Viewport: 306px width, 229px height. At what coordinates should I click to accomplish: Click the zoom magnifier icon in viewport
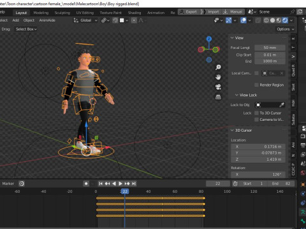(218, 67)
